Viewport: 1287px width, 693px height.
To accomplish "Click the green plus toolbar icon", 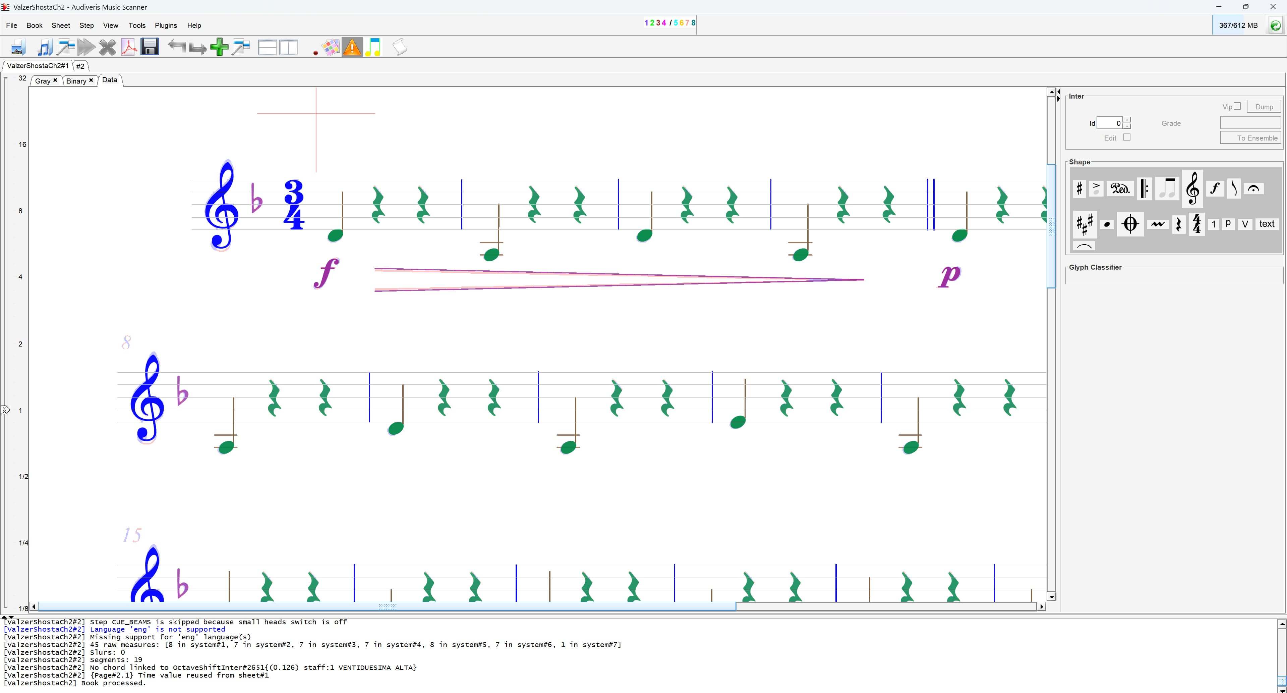I will [x=219, y=48].
